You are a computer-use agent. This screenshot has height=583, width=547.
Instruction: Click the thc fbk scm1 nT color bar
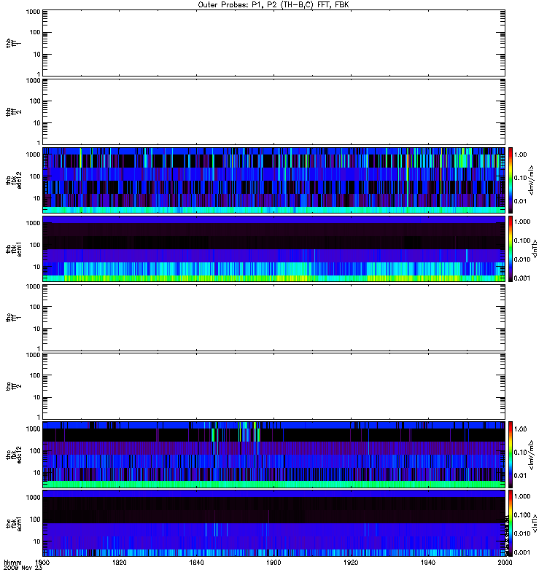[x=511, y=523]
